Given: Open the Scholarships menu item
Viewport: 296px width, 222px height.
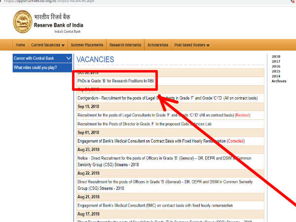Looking at the screenshot, I should pos(158,45).
